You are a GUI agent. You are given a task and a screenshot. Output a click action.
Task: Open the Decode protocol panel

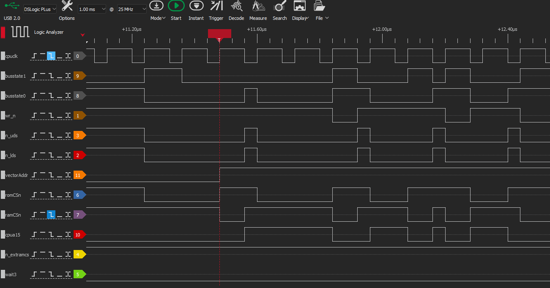click(236, 6)
